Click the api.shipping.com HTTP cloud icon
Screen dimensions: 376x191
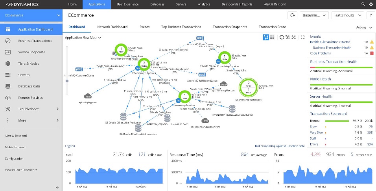tap(88, 96)
